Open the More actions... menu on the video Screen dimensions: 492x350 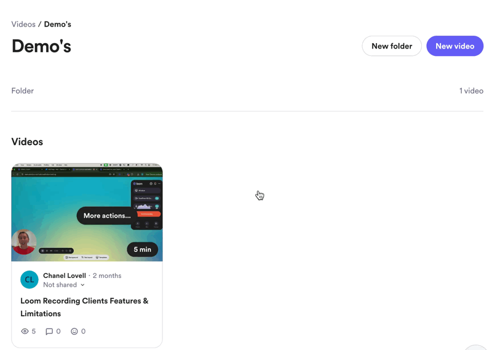(x=107, y=216)
